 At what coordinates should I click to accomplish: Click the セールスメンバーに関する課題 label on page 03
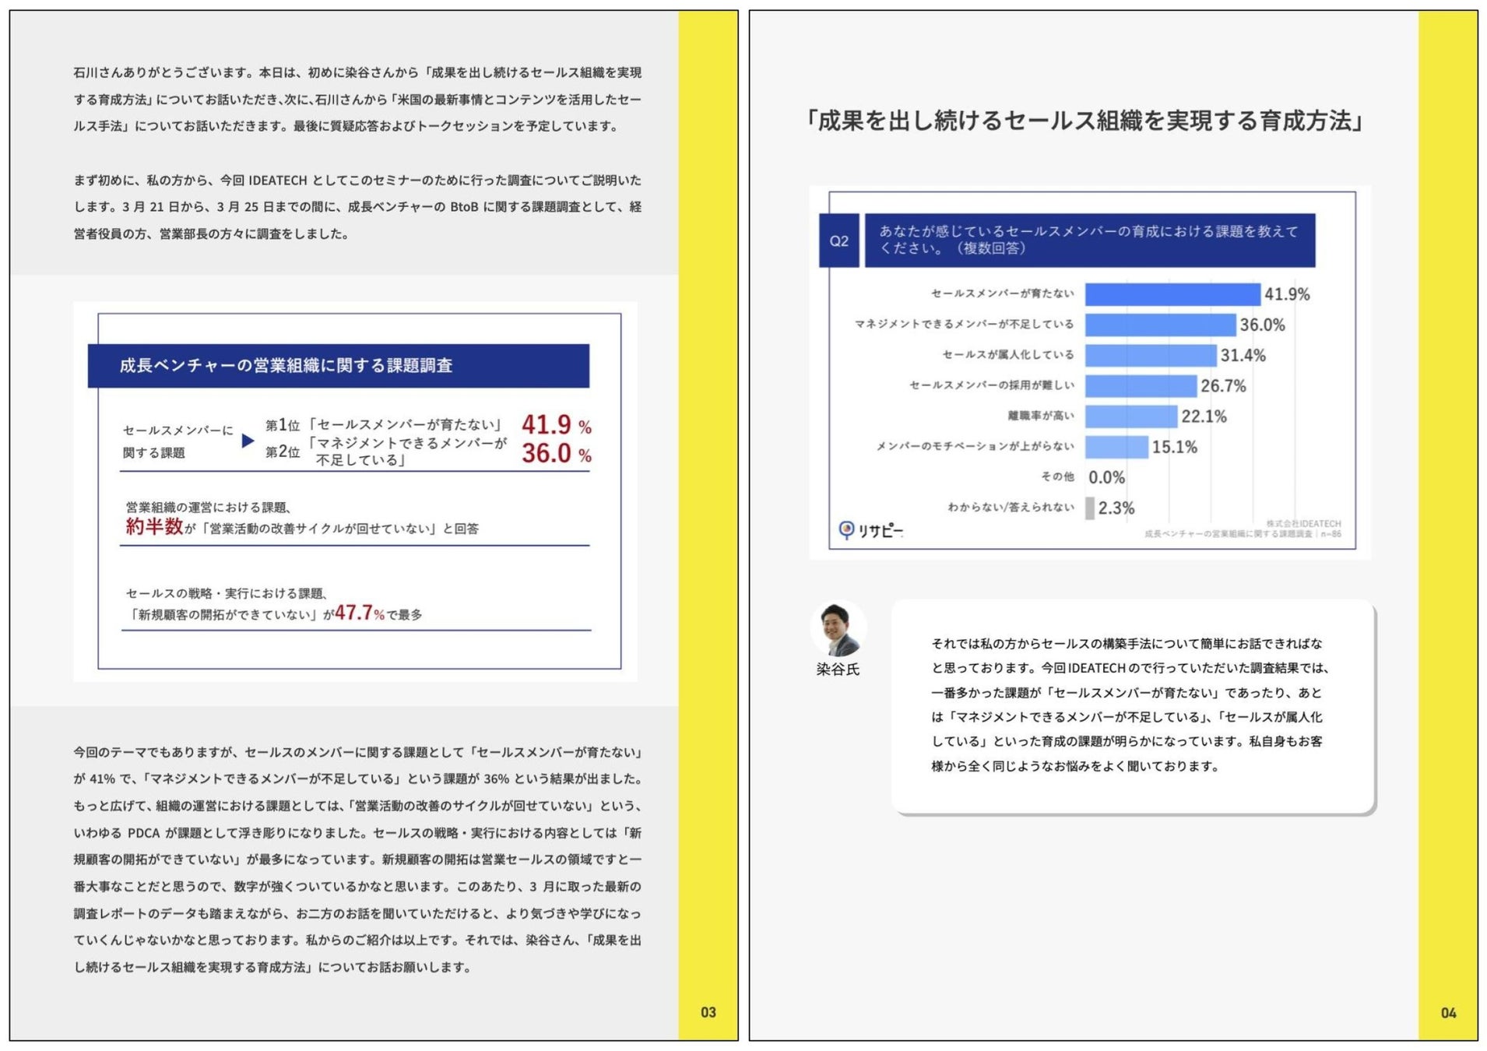pyautogui.click(x=178, y=441)
